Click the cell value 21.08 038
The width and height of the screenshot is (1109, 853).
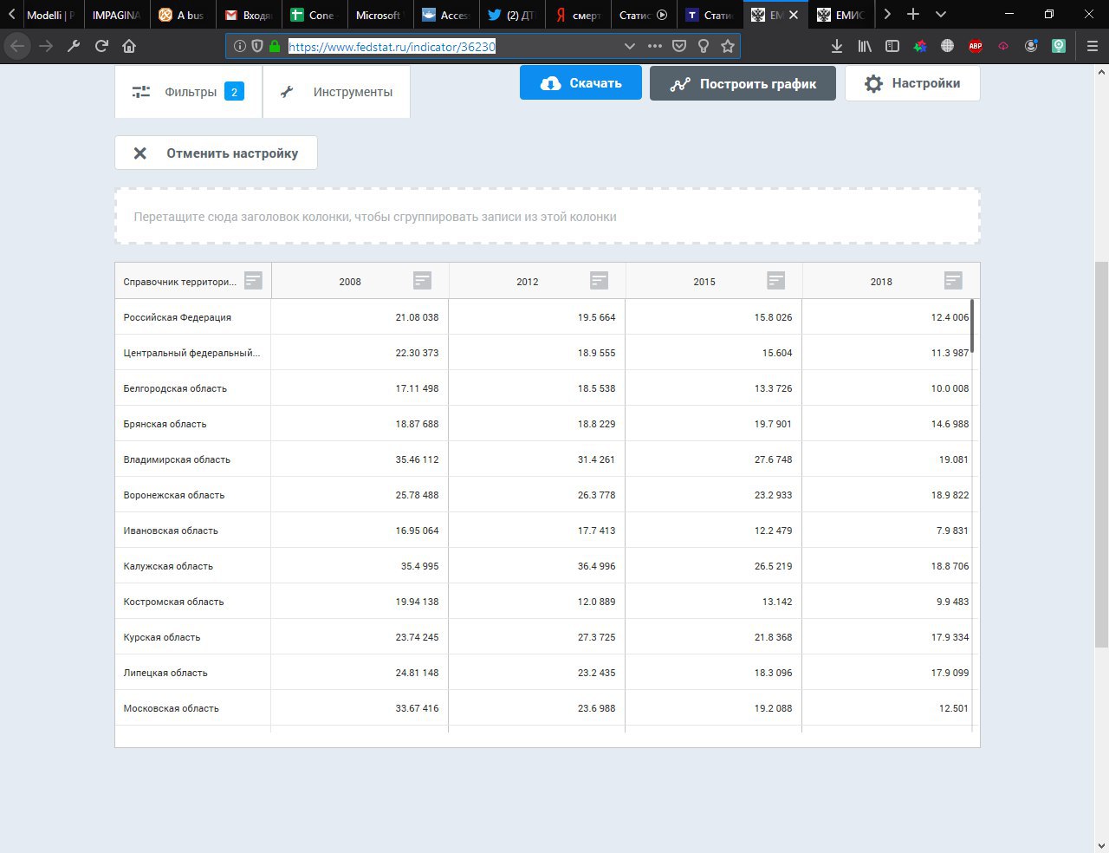point(417,317)
